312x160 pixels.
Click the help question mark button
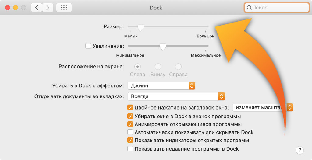coord(300,150)
